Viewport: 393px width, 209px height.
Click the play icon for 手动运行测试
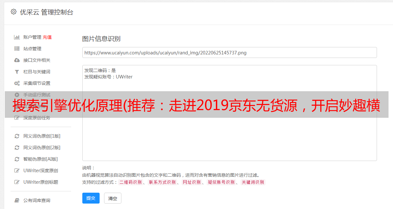click(17, 95)
